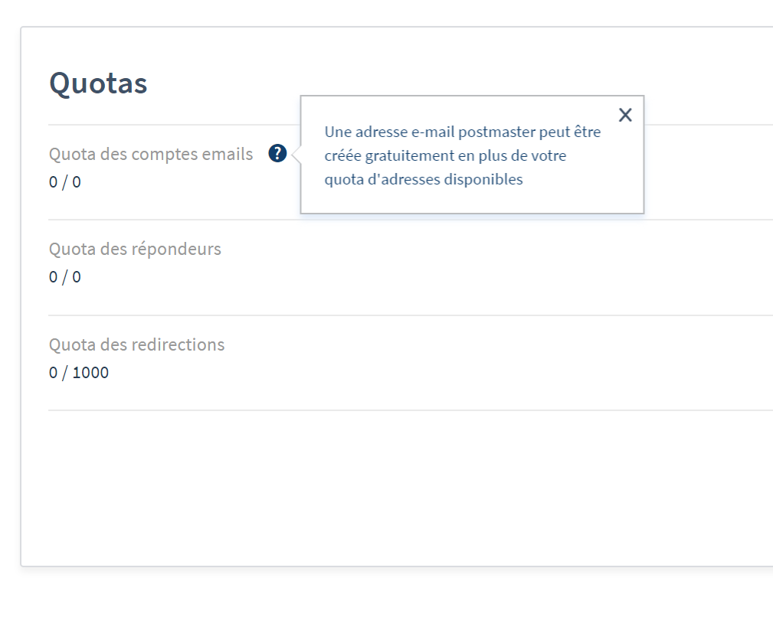Close the postmaster tooltip popup
Screen dimensions: 773x630
625,115
